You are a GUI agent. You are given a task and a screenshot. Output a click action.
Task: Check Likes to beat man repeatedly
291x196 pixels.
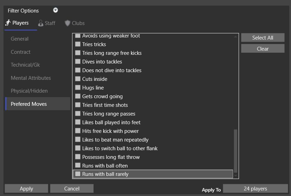click(x=78, y=139)
